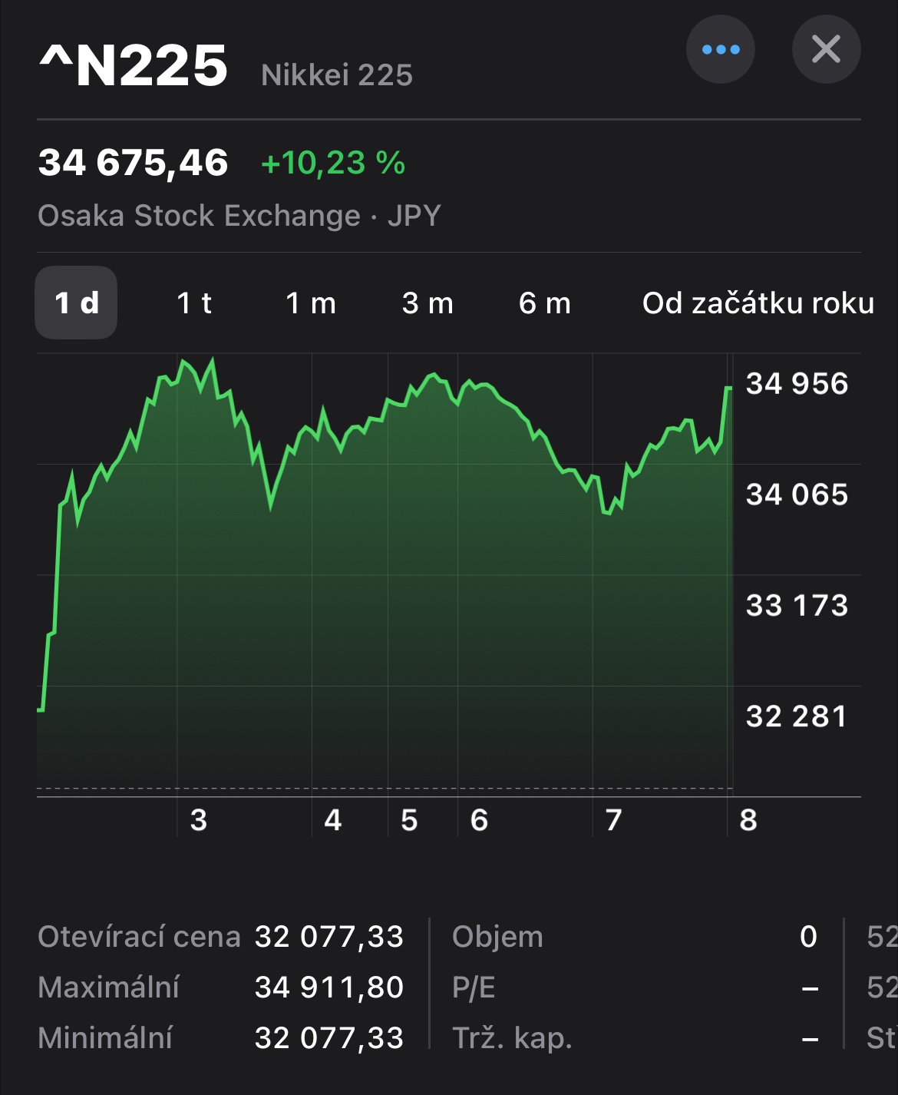Switch to the 1 t range
Viewport: 898px width, 1095px height.
pos(193,303)
